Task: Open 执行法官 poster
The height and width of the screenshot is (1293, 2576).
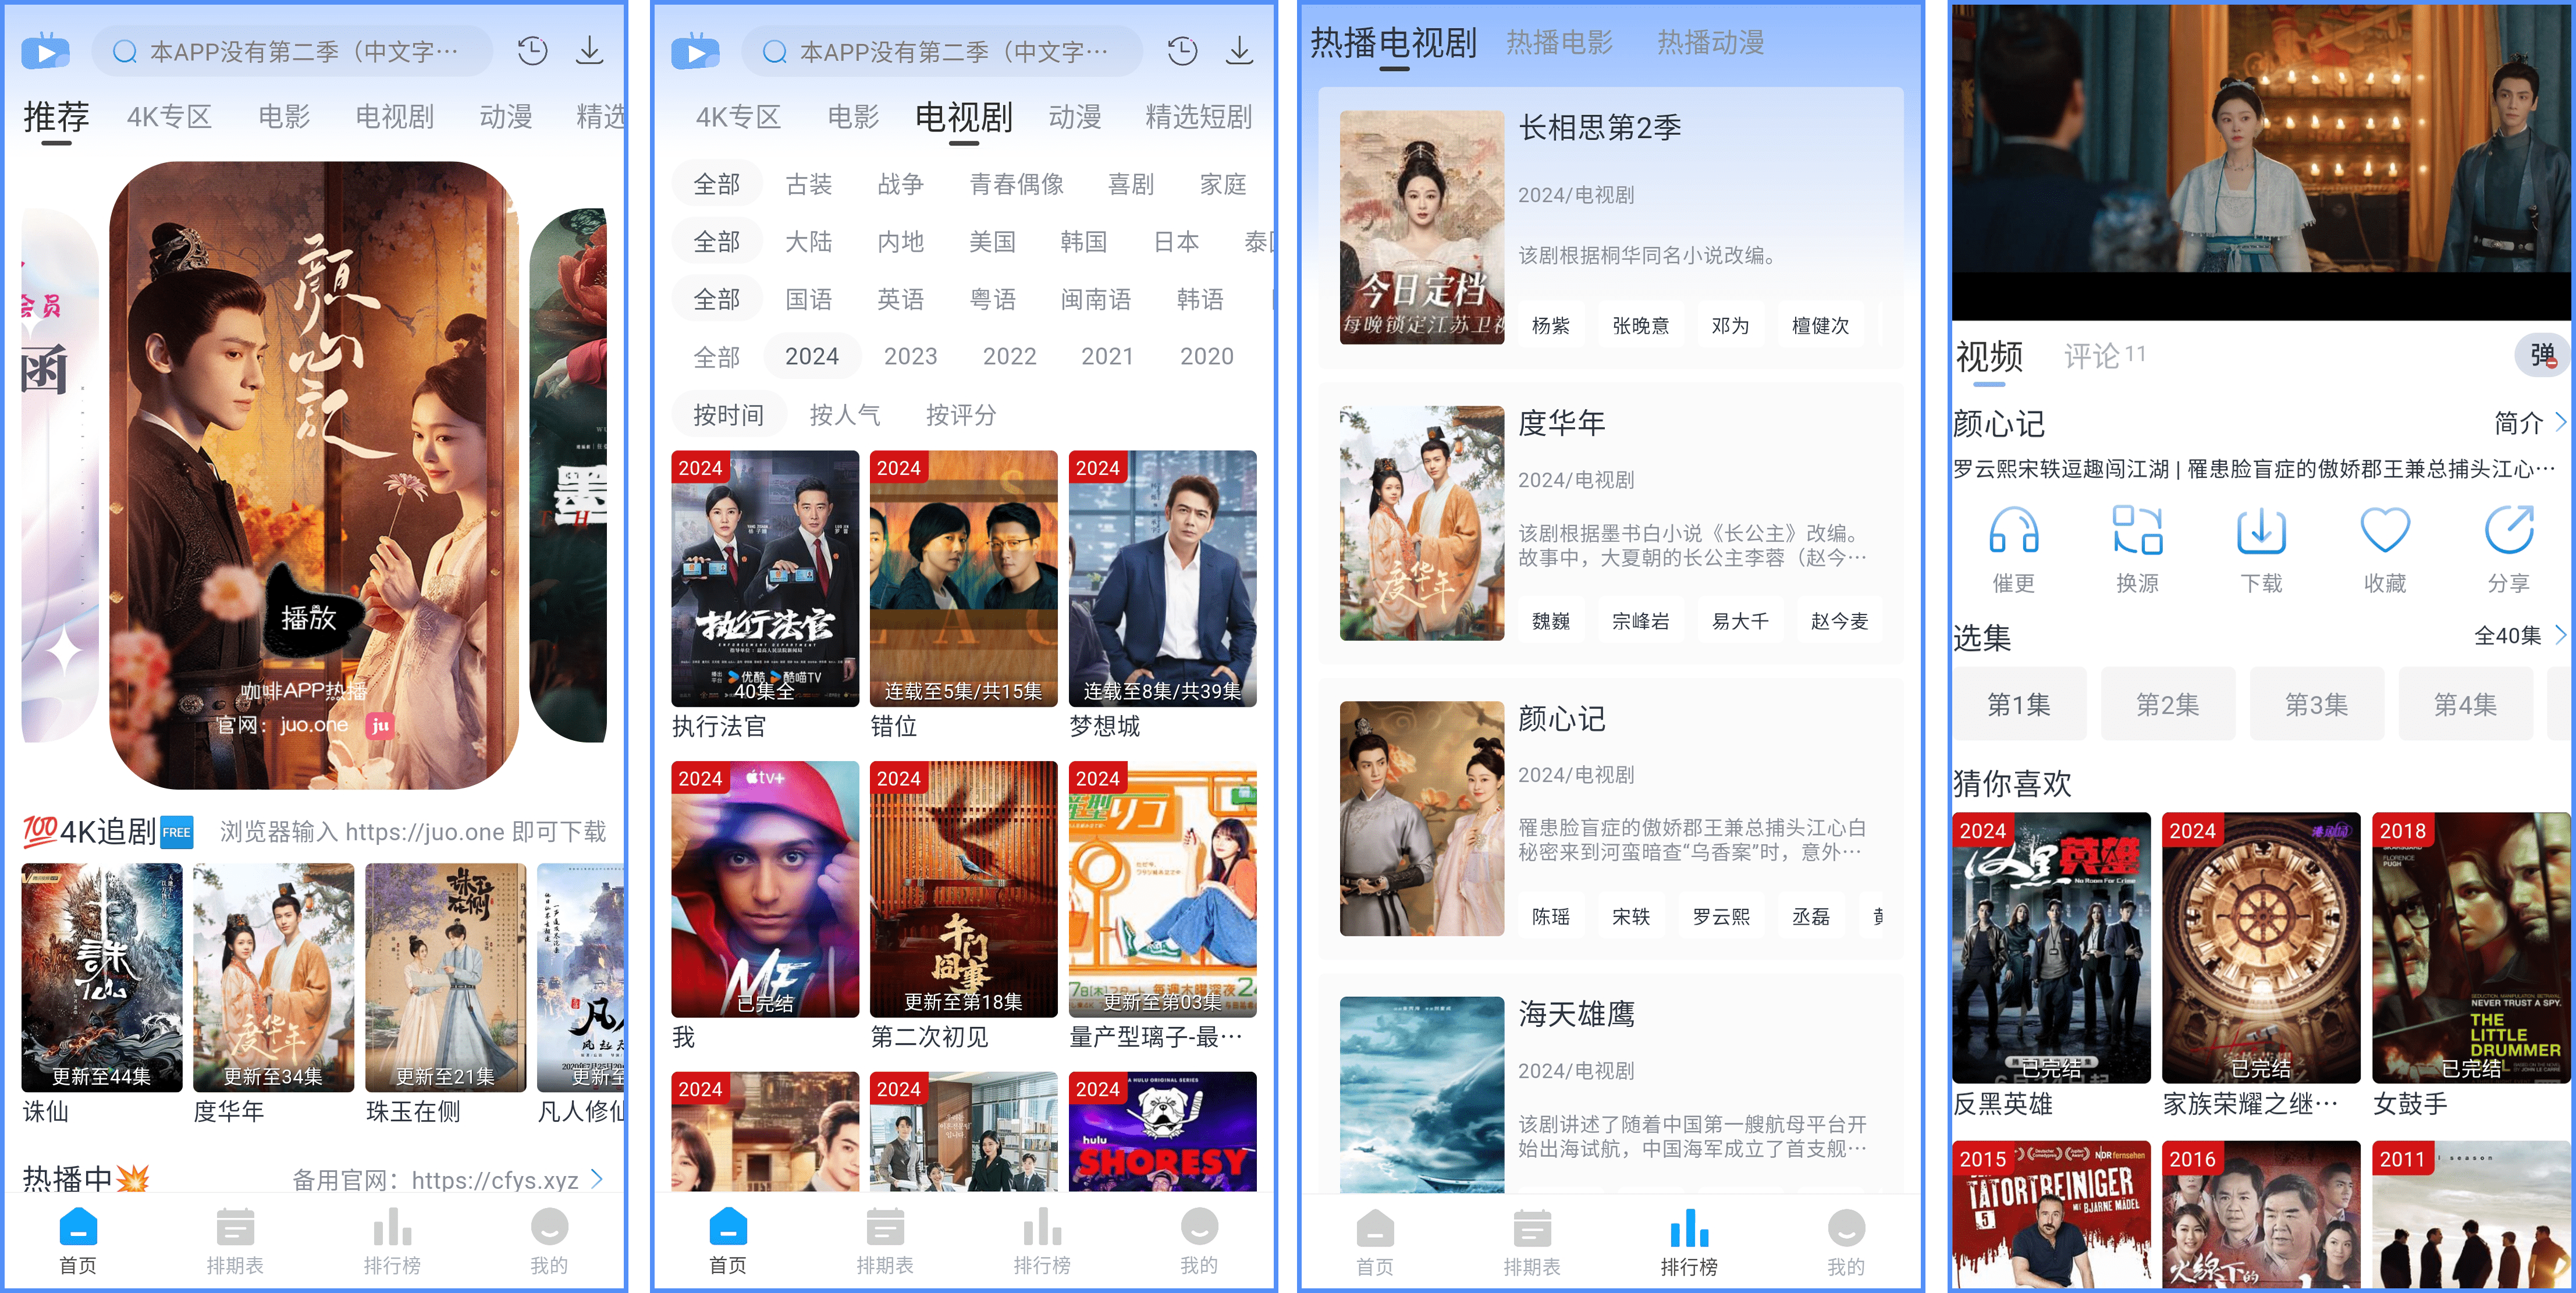Action: point(765,578)
